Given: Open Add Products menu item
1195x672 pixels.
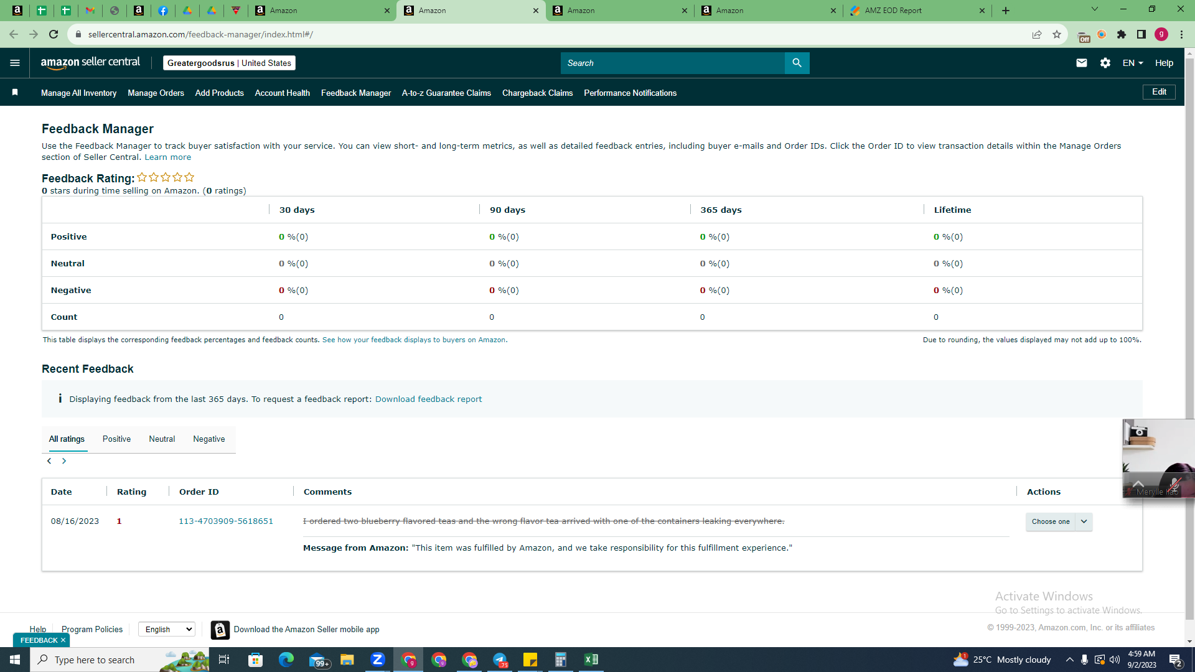Looking at the screenshot, I should tap(219, 93).
